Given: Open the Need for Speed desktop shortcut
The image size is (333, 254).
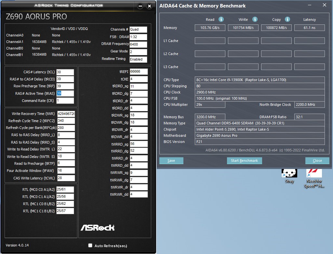Looking at the screenshot, I should tap(314, 178).
